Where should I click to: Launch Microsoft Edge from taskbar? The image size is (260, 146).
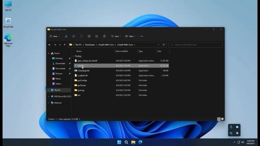(140, 142)
